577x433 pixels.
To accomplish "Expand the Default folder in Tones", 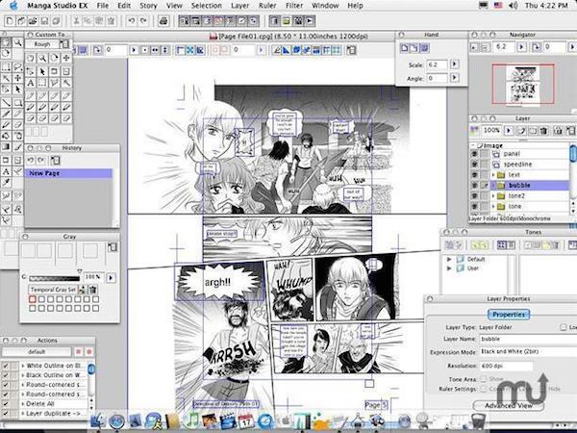I will pos(448,260).
